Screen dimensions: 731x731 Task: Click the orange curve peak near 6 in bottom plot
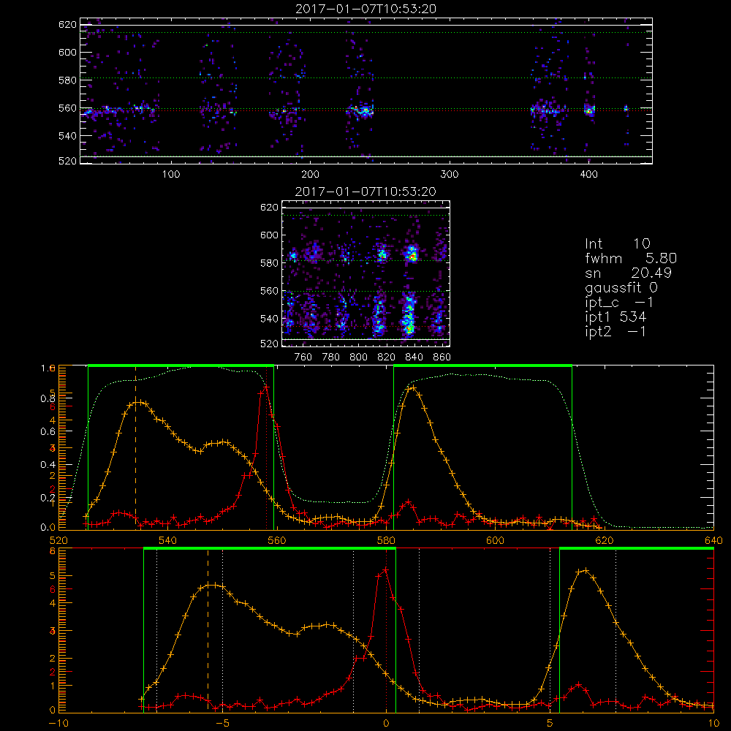coord(586,570)
